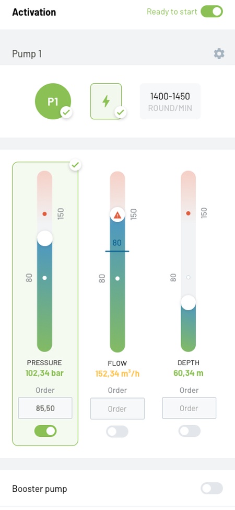Click the flow Order input field
This screenshot has width=235, height=510.
click(x=117, y=409)
